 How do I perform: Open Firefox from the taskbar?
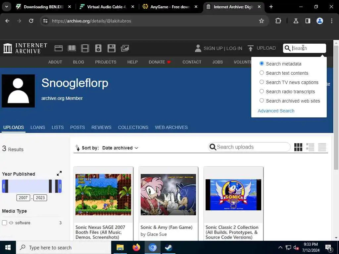(136, 247)
